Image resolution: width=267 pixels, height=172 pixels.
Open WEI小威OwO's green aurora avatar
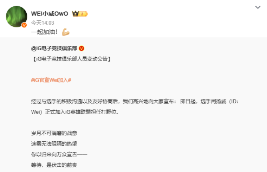pos(16,16)
